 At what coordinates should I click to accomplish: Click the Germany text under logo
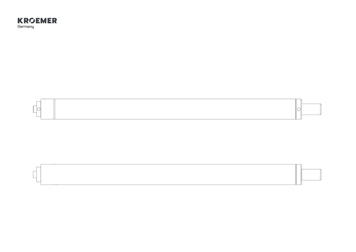[x=26, y=27]
